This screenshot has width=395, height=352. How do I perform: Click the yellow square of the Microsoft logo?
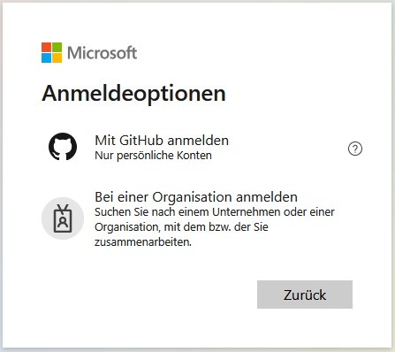click(x=57, y=58)
